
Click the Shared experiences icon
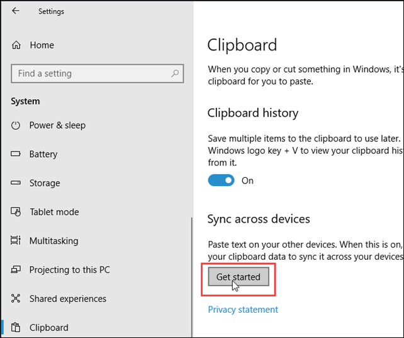(16, 298)
